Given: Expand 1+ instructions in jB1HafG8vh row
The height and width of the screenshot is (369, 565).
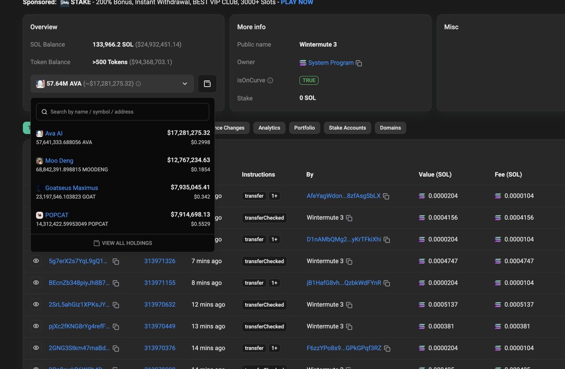Looking at the screenshot, I should coord(274,283).
